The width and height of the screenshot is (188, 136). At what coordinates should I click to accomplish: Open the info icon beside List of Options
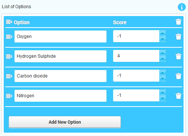tap(182, 7)
